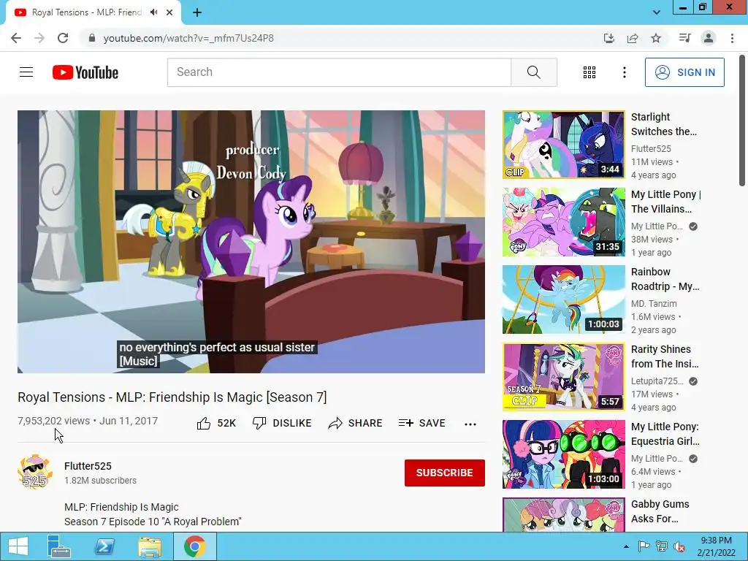Open the Gabby Gums Asks For… video
The height and width of the screenshot is (561, 748).
click(660, 511)
